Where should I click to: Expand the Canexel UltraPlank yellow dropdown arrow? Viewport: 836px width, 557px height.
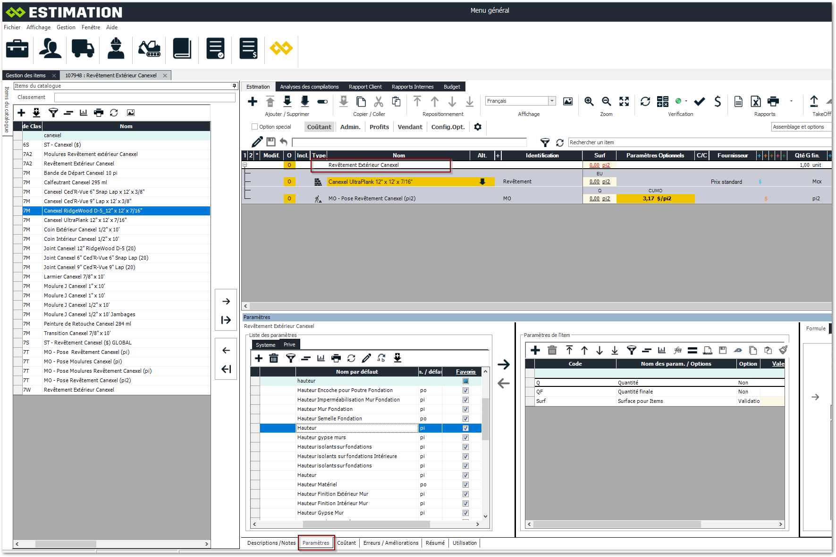(482, 182)
